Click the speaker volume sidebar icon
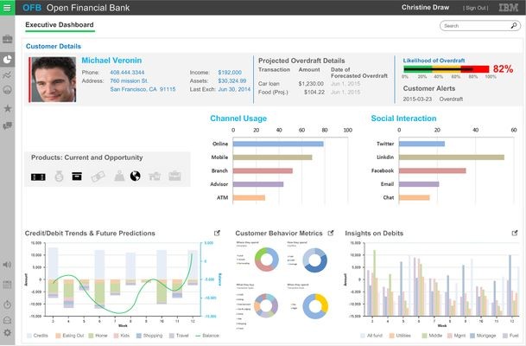526x346 pixels. point(8,264)
